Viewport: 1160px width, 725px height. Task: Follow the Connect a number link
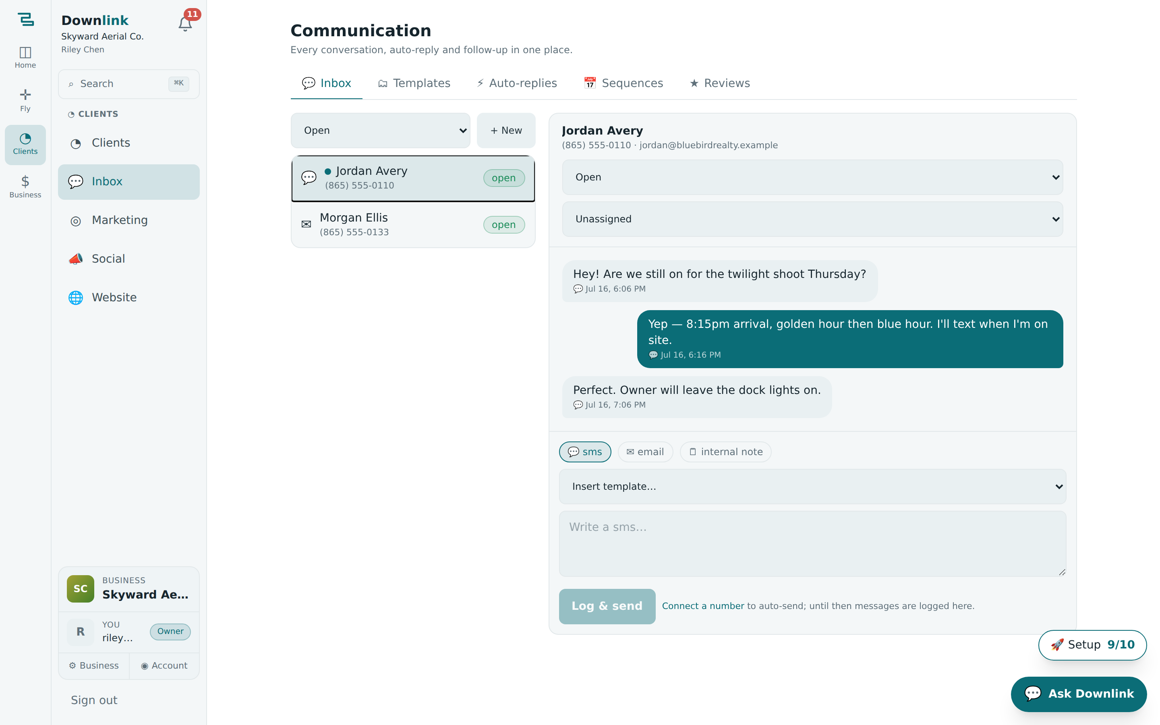click(x=703, y=606)
